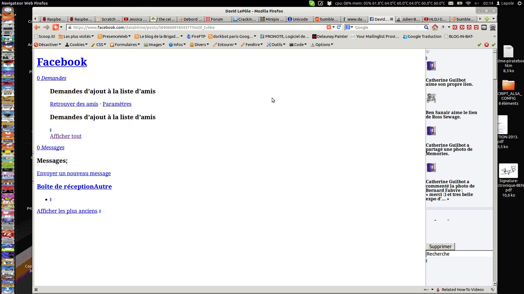Open the Désactiver menu in developer toolbar
This screenshot has width=524, height=294.
point(47,45)
